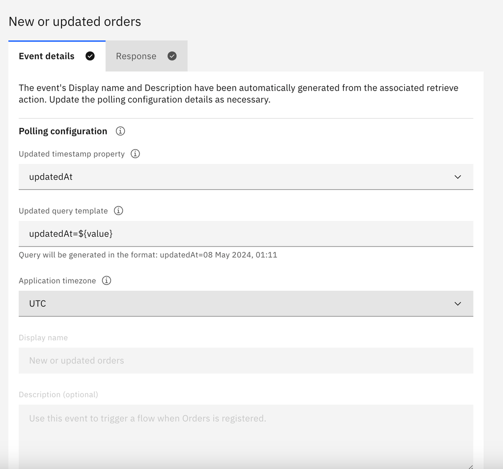
Task: Click the Updated query template field
Action: click(246, 234)
